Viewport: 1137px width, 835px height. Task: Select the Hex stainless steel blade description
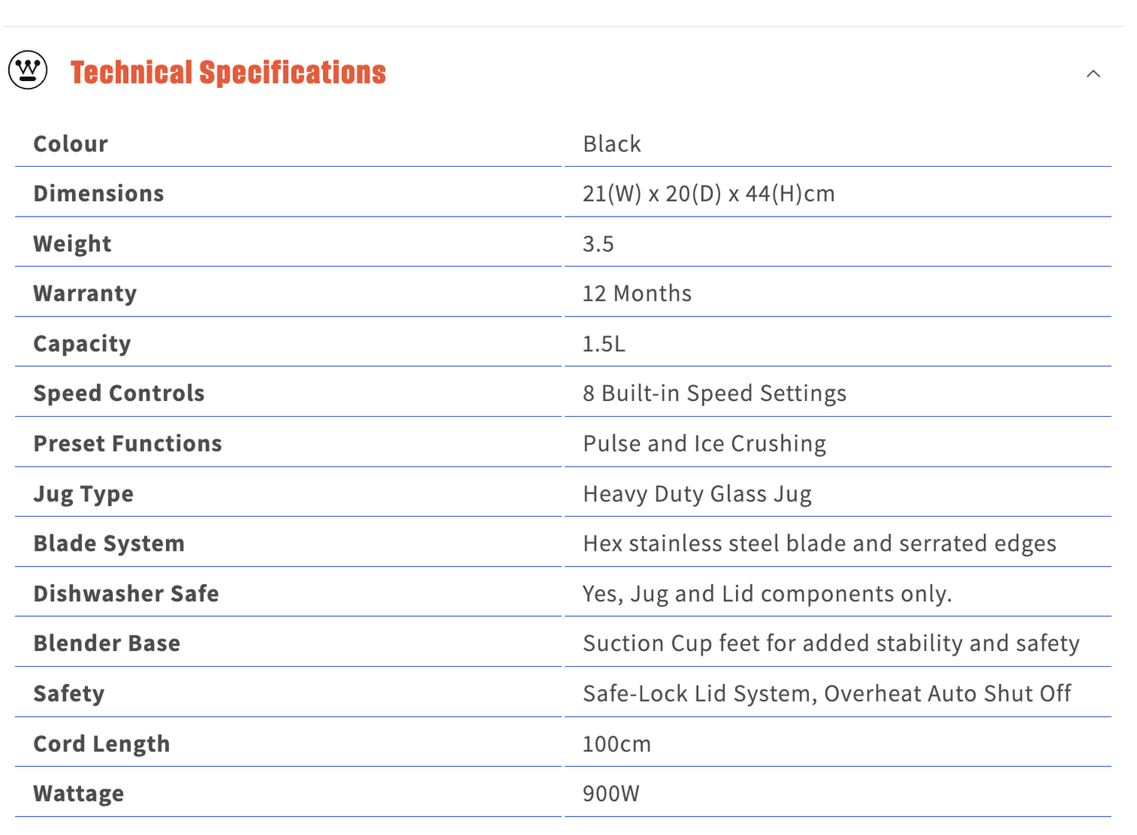point(819,544)
